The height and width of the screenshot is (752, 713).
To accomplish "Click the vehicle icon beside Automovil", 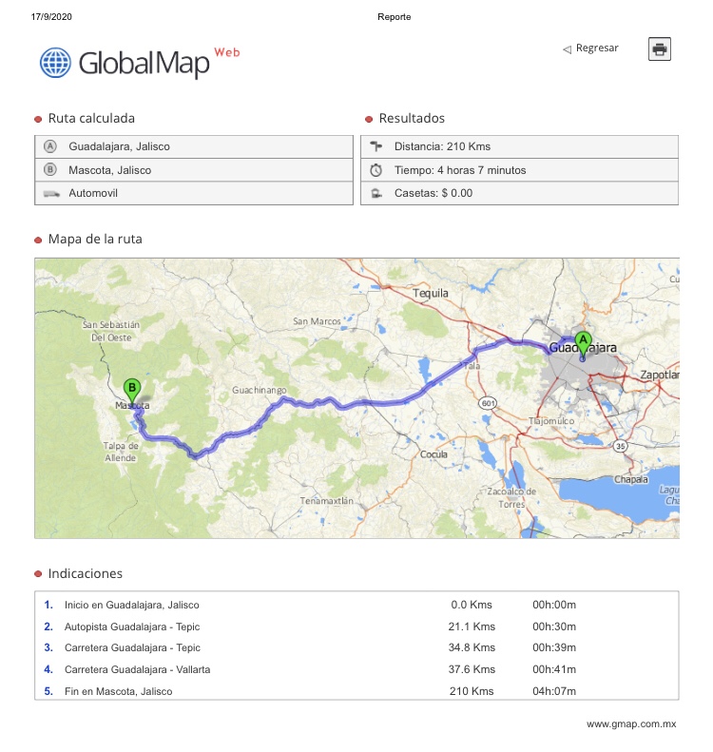I will 50,193.
